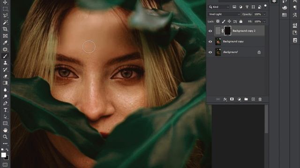Add a layer mask
This screenshot has width=300, height=168.
(232, 99)
